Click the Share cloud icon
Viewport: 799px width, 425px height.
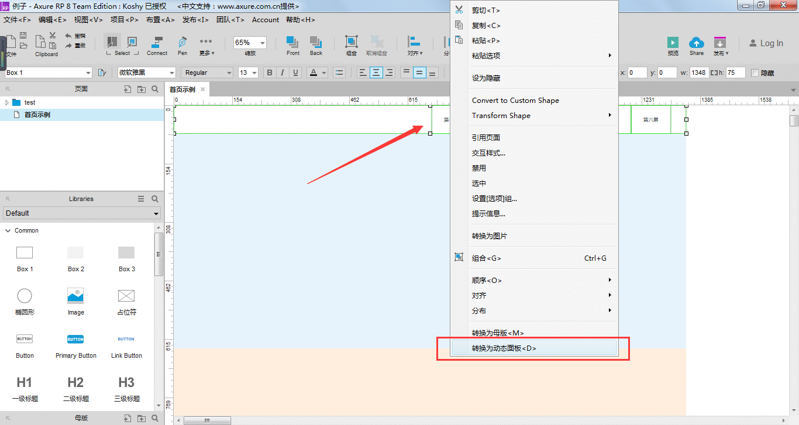(x=697, y=42)
